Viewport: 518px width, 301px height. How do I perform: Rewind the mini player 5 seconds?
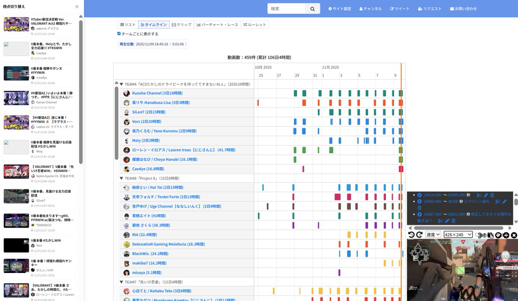pos(411,235)
